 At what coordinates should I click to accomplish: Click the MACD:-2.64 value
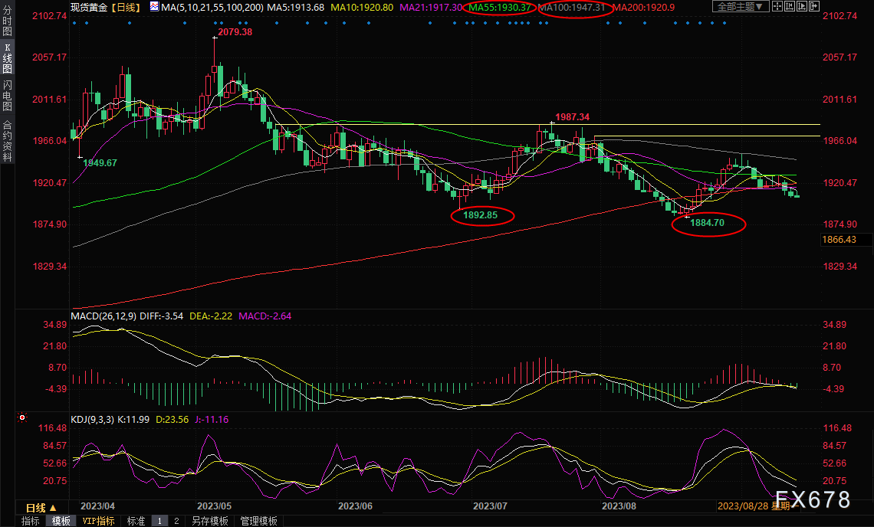[264, 316]
